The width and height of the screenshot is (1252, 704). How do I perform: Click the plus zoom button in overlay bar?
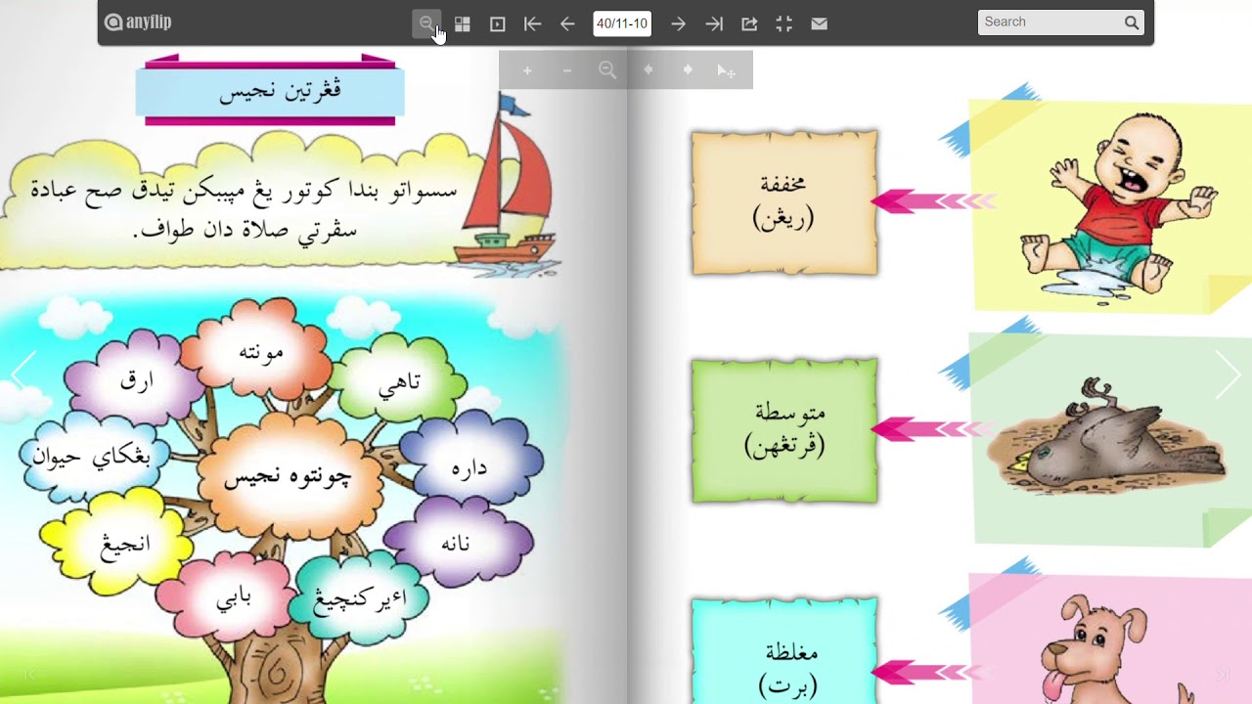(527, 70)
